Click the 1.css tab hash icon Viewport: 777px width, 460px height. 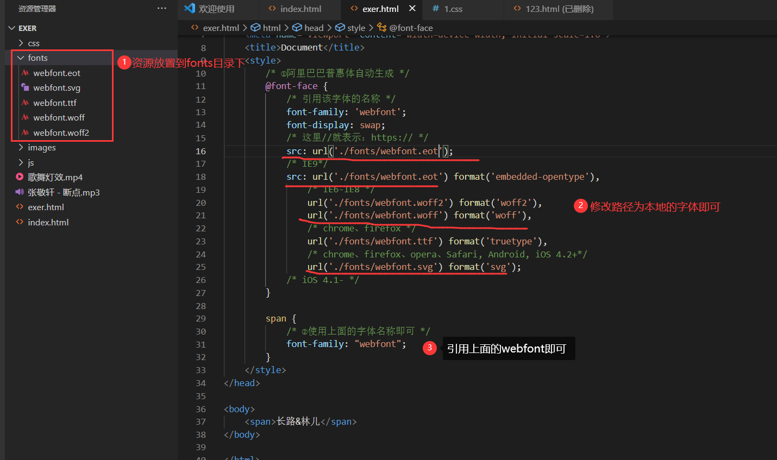436,9
